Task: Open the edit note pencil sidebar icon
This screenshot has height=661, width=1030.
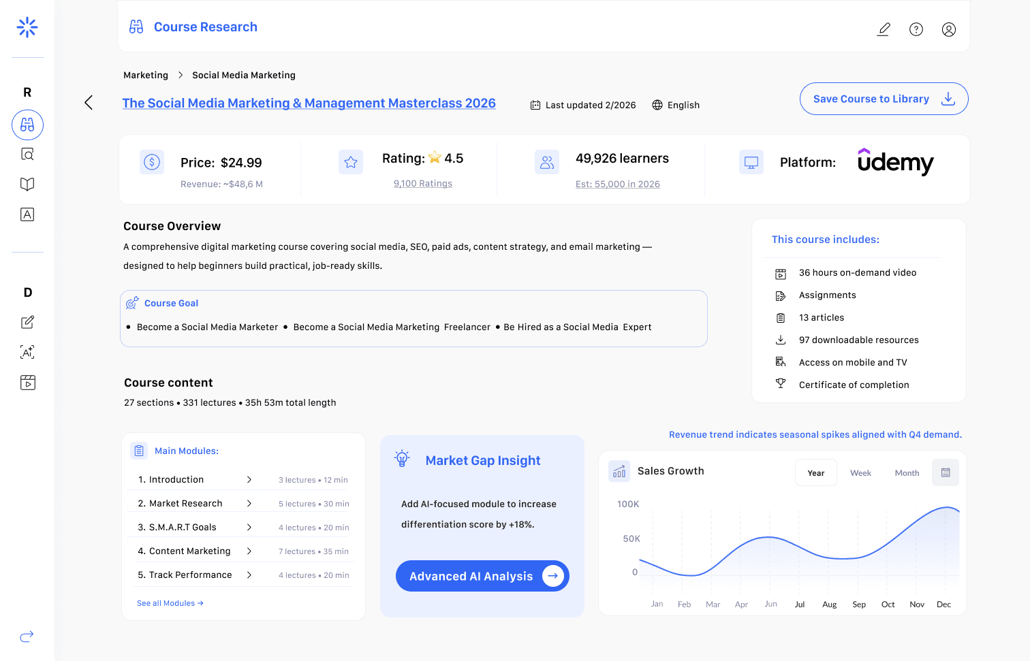Action: pyautogui.click(x=27, y=322)
